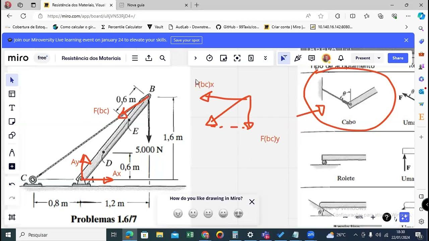This screenshot has width=429, height=241.
Task: Toggle the focus frame tool
Action: [x=237, y=58]
